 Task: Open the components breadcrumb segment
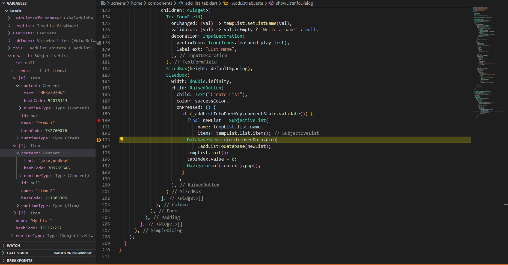click(x=160, y=3)
